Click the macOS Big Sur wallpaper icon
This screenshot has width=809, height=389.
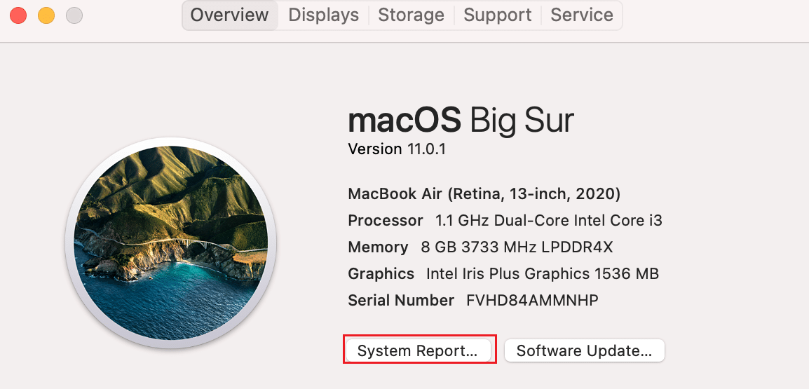pyautogui.click(x=170, y=243)
